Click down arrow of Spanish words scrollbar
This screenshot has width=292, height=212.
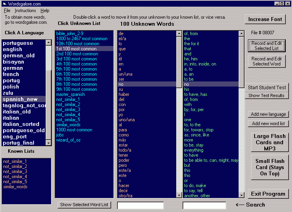coord(179,195)
